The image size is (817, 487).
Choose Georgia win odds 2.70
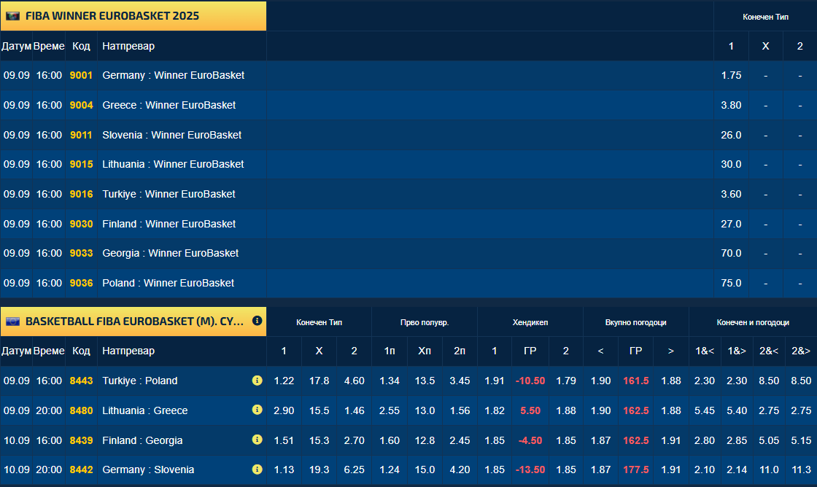point(355,440)
